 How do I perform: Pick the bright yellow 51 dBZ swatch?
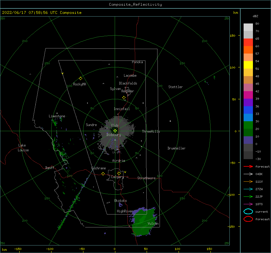(248, 65)
